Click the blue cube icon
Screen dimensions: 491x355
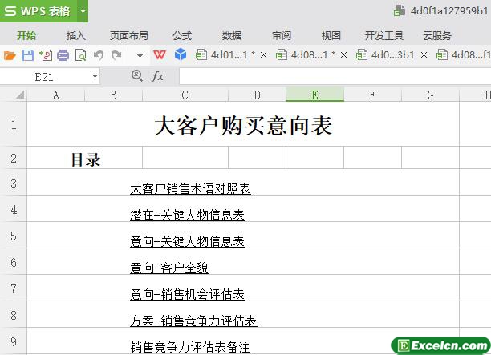pos(181,54)
